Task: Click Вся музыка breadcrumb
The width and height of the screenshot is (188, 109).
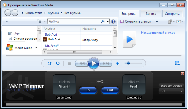Action: coord(72,13)
